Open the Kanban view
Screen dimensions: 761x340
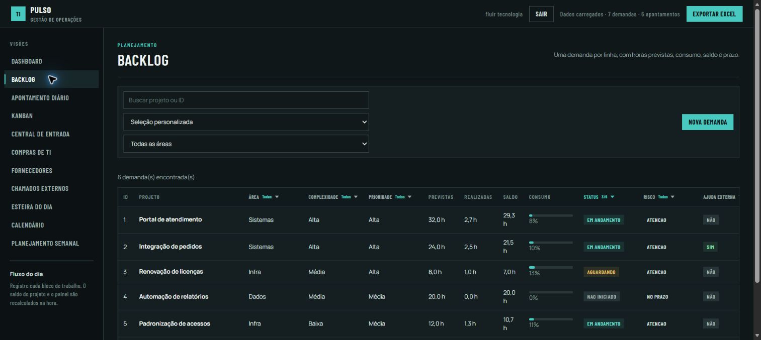click(22, 116)
